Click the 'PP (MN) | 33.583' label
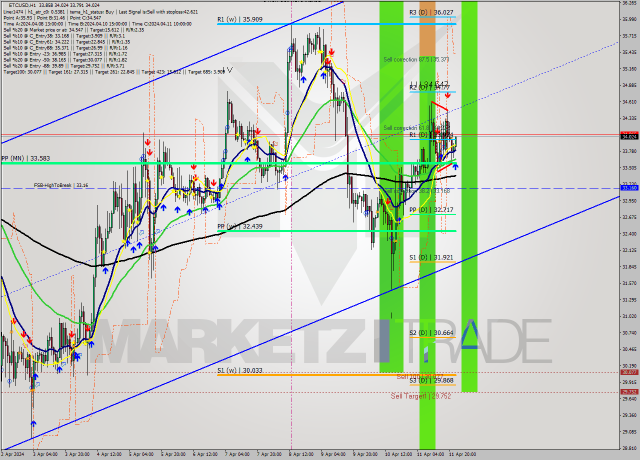640x460 pixels. pos(25,158)
